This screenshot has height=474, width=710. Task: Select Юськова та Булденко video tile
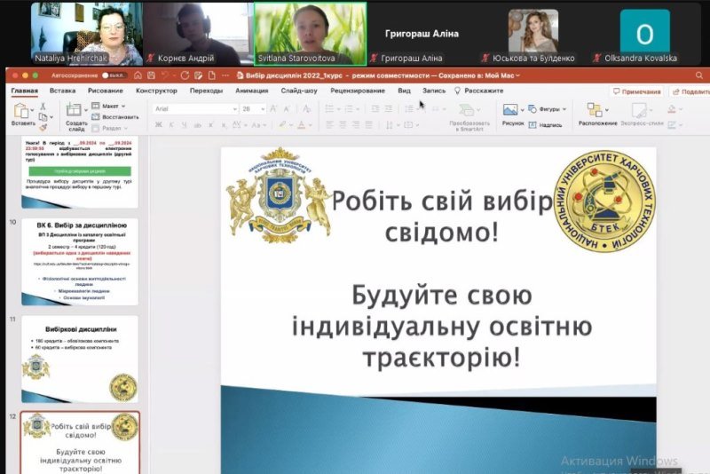[x=533, y=34]
